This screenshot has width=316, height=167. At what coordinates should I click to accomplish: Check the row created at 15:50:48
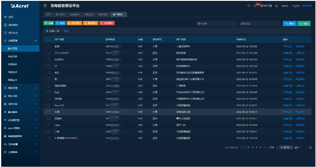point(48,92)
